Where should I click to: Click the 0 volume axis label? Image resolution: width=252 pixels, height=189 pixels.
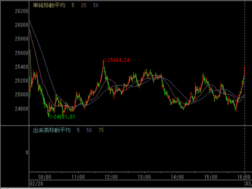[x=27, y=152]
